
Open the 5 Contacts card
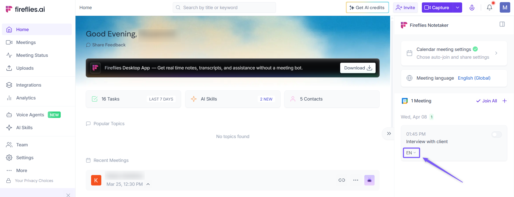pyautogui.click(x=332, y=99)
